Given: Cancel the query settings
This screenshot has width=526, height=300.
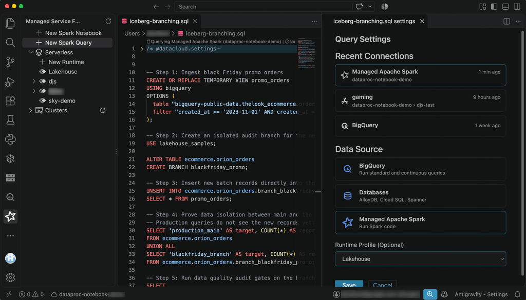Looking at the screenshot, I should 382,285.
